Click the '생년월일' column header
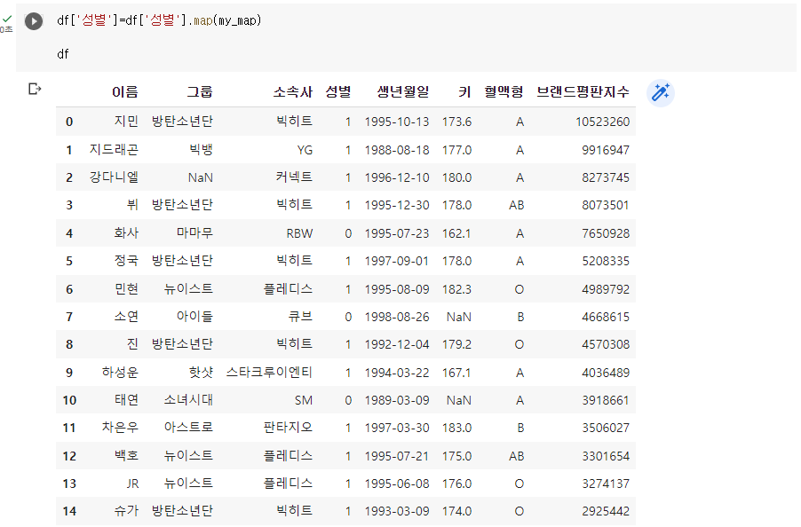The image size is (801, 527). (x=402, y=92)
